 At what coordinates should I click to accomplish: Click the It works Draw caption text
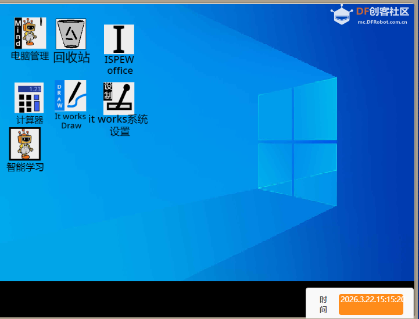coord(71,121)
